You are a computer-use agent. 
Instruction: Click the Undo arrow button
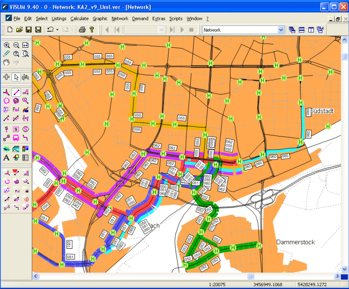pos(51,29)
